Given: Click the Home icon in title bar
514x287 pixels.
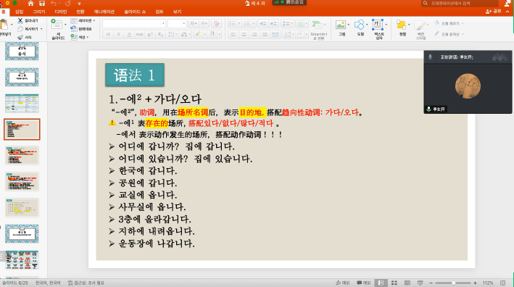Looking at the screenshot, I should [x=30, y=4].
